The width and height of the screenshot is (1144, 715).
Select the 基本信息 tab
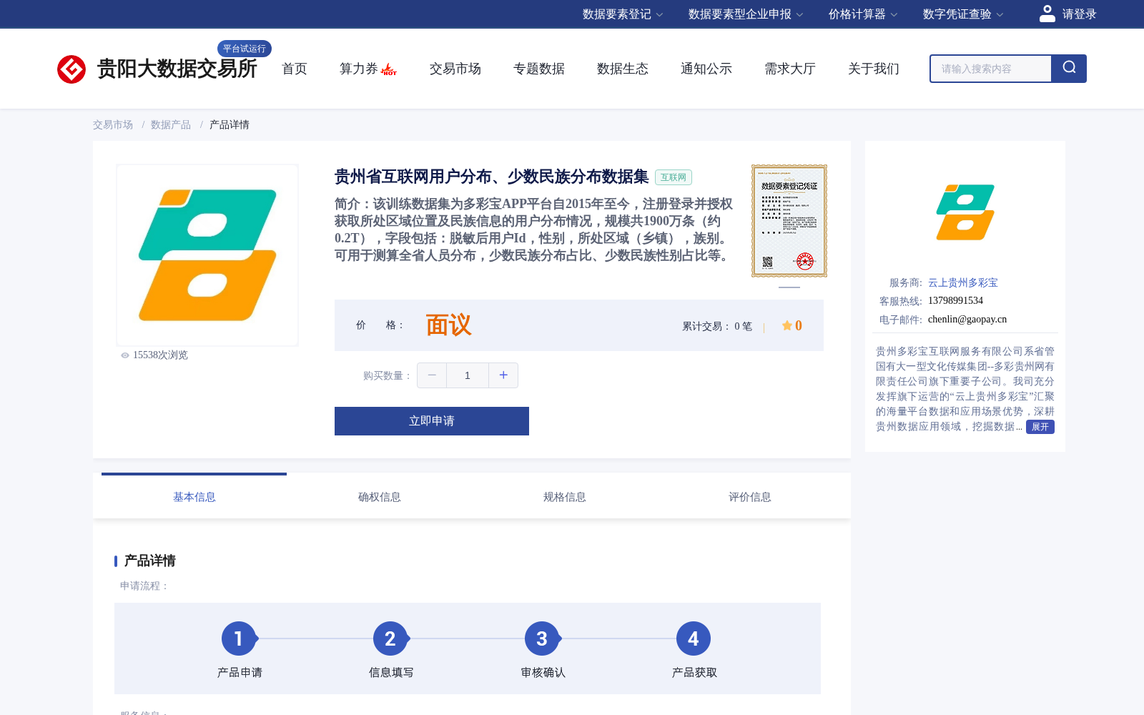pos(194,497)
